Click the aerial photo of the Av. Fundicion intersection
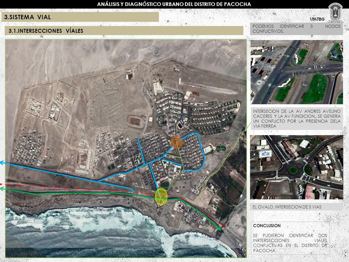349x262 pixels. click(297, 72)
